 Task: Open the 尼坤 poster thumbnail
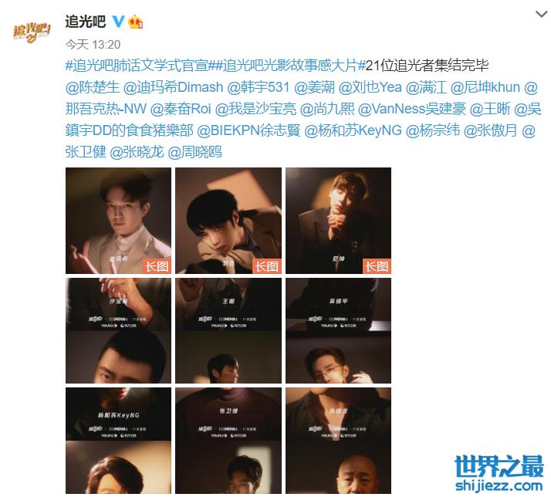339,221
